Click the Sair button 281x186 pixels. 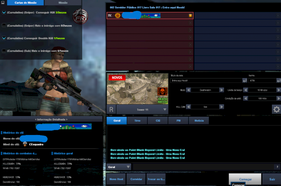point(272,179)
